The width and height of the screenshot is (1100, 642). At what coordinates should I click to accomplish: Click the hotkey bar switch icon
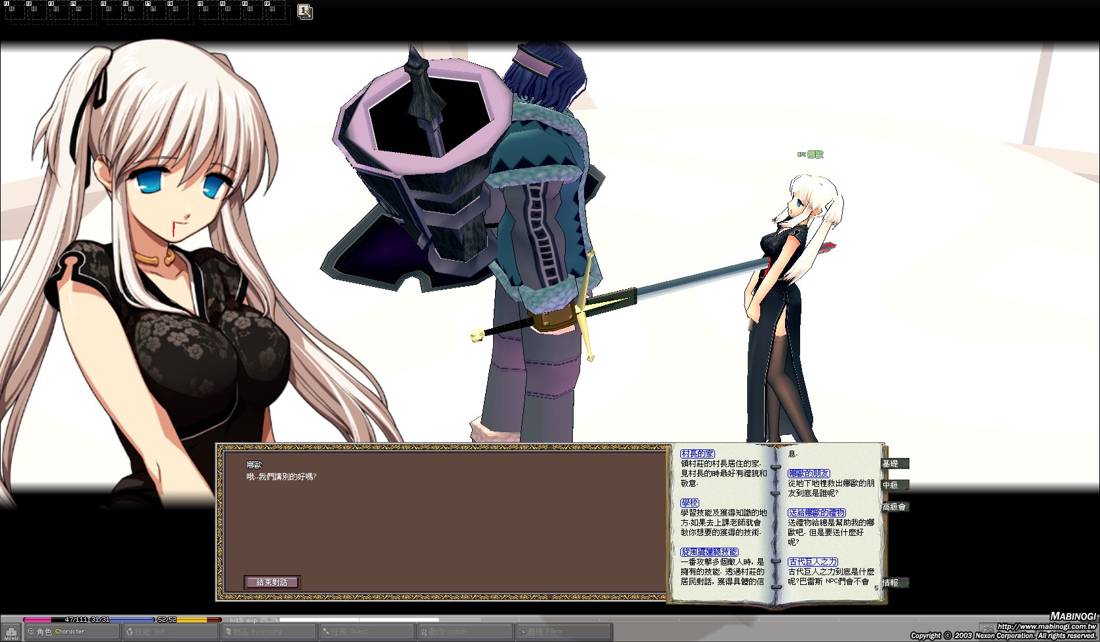[304, 11]
